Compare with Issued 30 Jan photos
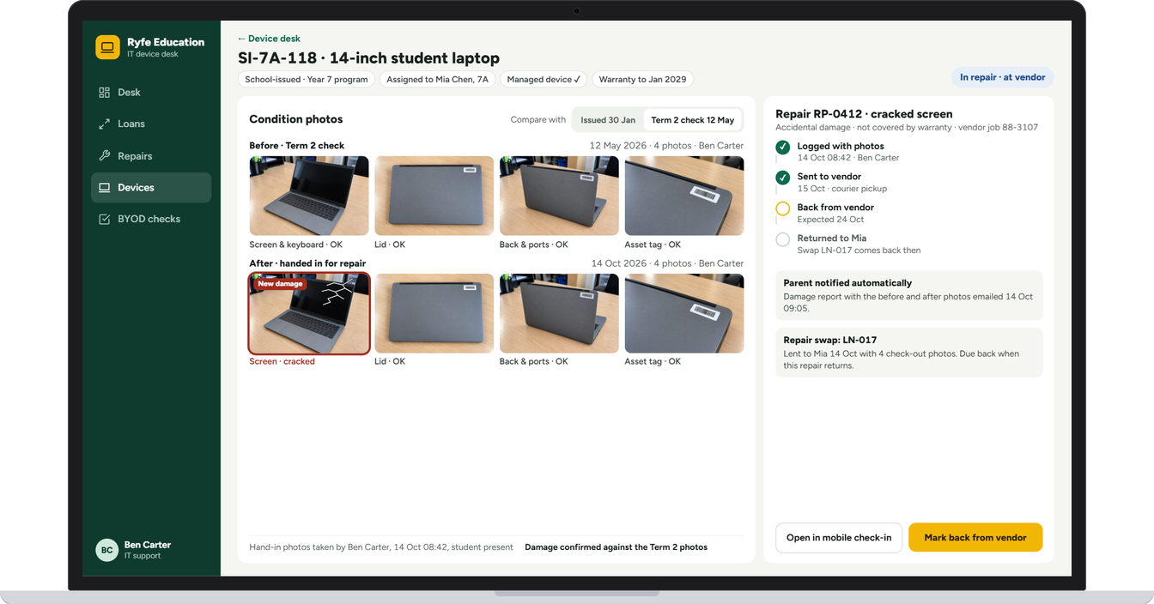Screen dimensions: 1154x604 [608, 120]
